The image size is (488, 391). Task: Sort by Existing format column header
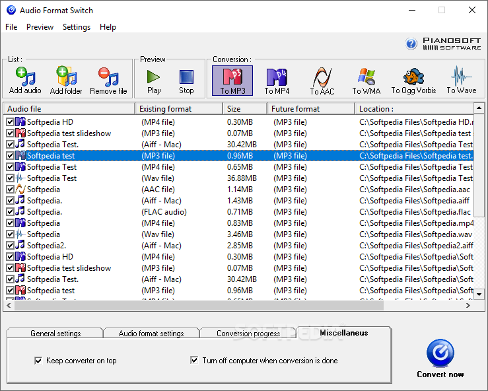click(x=179, y=108)
